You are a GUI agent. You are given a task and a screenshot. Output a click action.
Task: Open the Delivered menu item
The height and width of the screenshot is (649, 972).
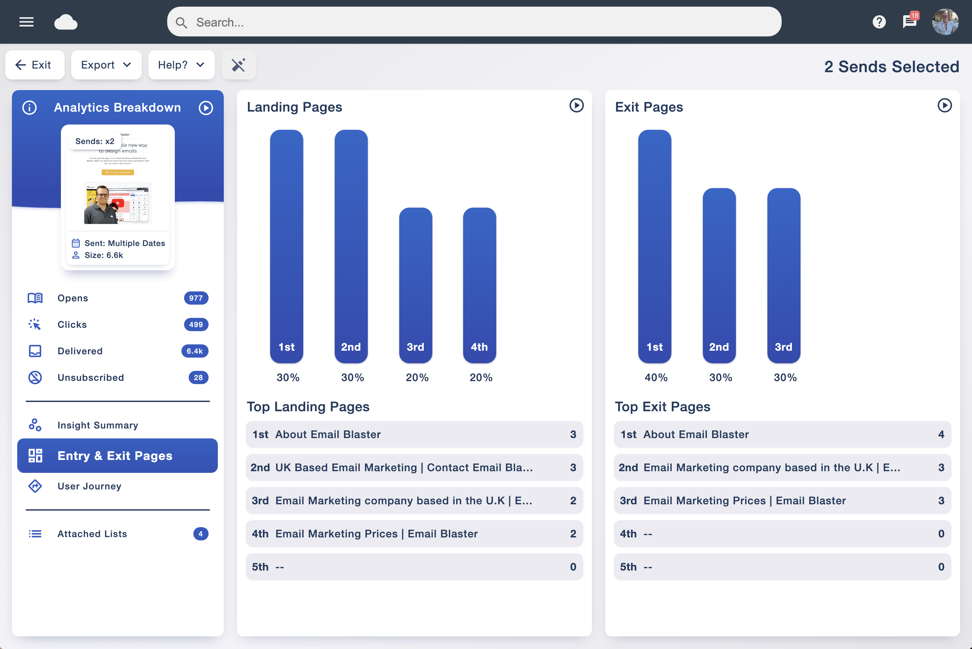pos(118,351)
